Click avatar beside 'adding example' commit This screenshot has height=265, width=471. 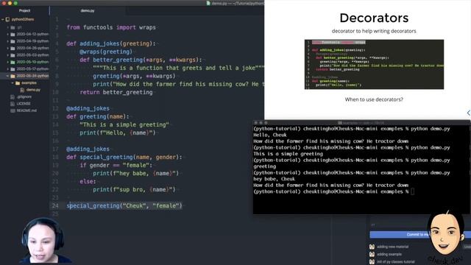[x=372, y=254]
